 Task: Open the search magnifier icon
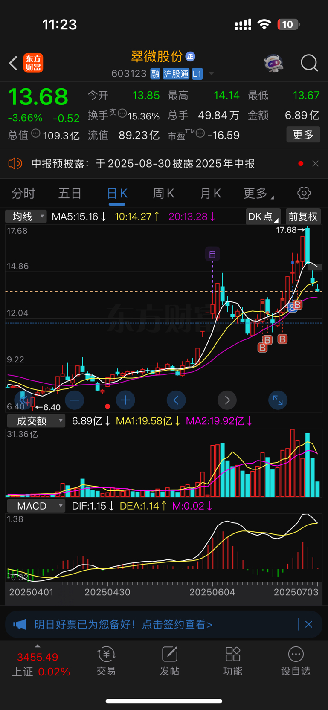coord(309,63)
